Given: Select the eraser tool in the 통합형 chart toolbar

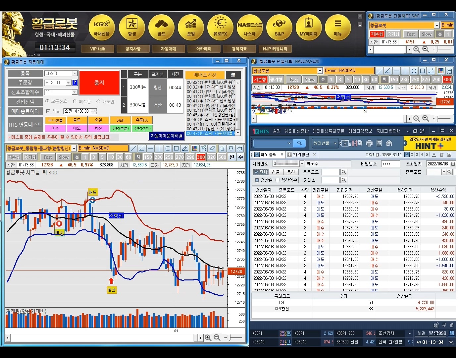Looking at the screenshot, I should tap(212, 148).
